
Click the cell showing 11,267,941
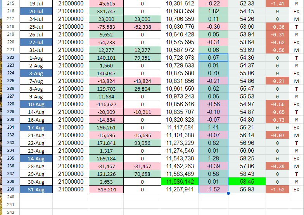pyautogui.click(x=180, y=189)
